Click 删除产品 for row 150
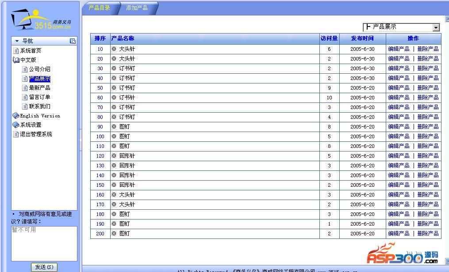Screen dimensions: 449x272 (428, 185)
